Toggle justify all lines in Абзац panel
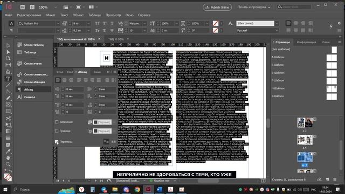345x194 pixels. click(x=99, y=80)
